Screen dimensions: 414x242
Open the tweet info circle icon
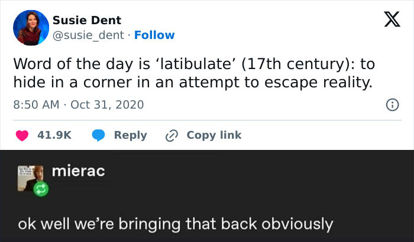392,105
